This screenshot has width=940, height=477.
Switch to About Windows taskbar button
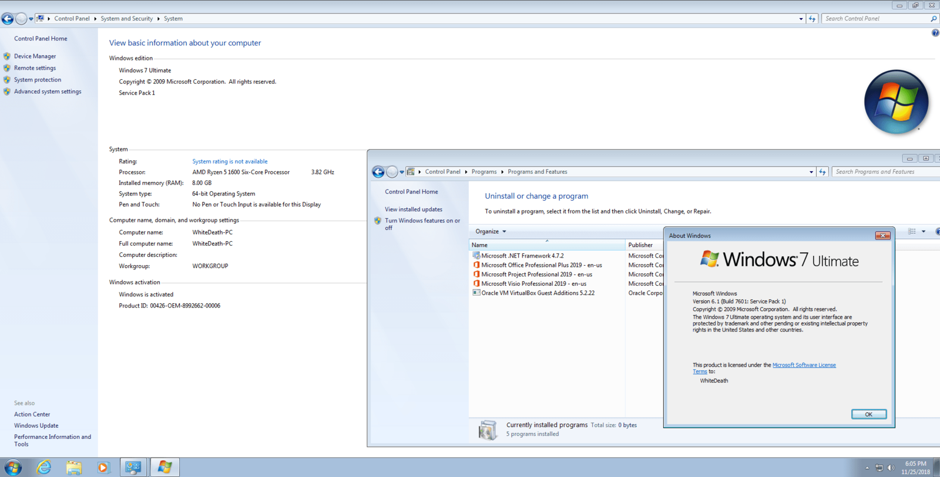[164, 468]
